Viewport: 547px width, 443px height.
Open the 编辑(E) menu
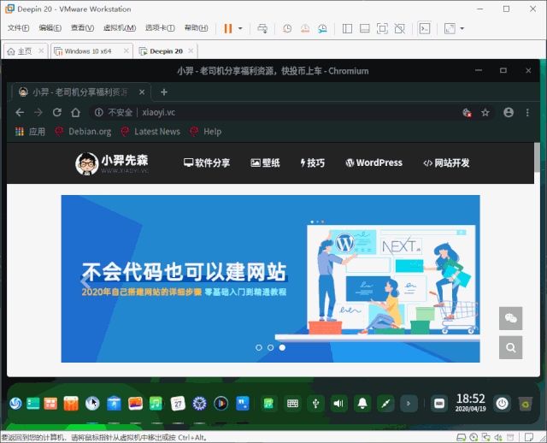(x=50, y=28)
